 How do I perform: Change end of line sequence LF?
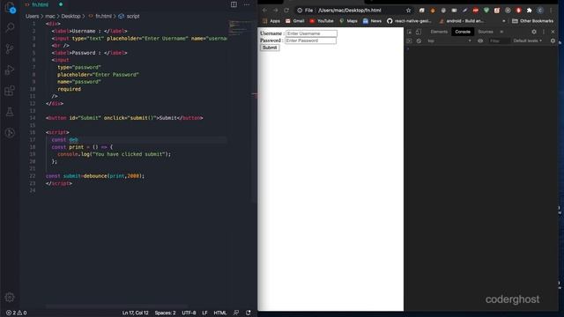click(204, 313)
